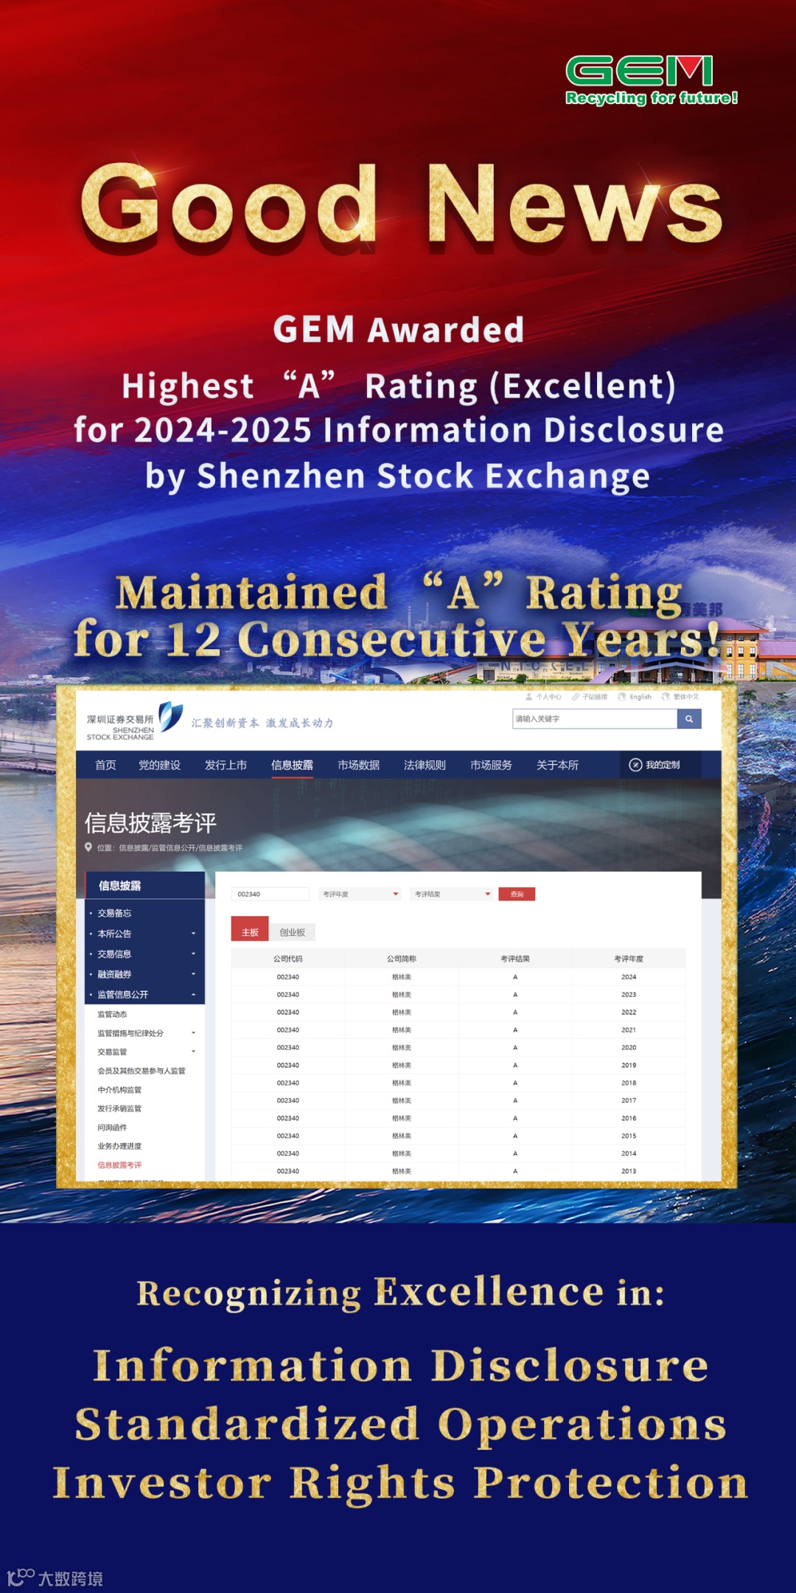Screen dimensions: 796x1593
Task: Click the red 查询 query button
Action: pos(517,894)
